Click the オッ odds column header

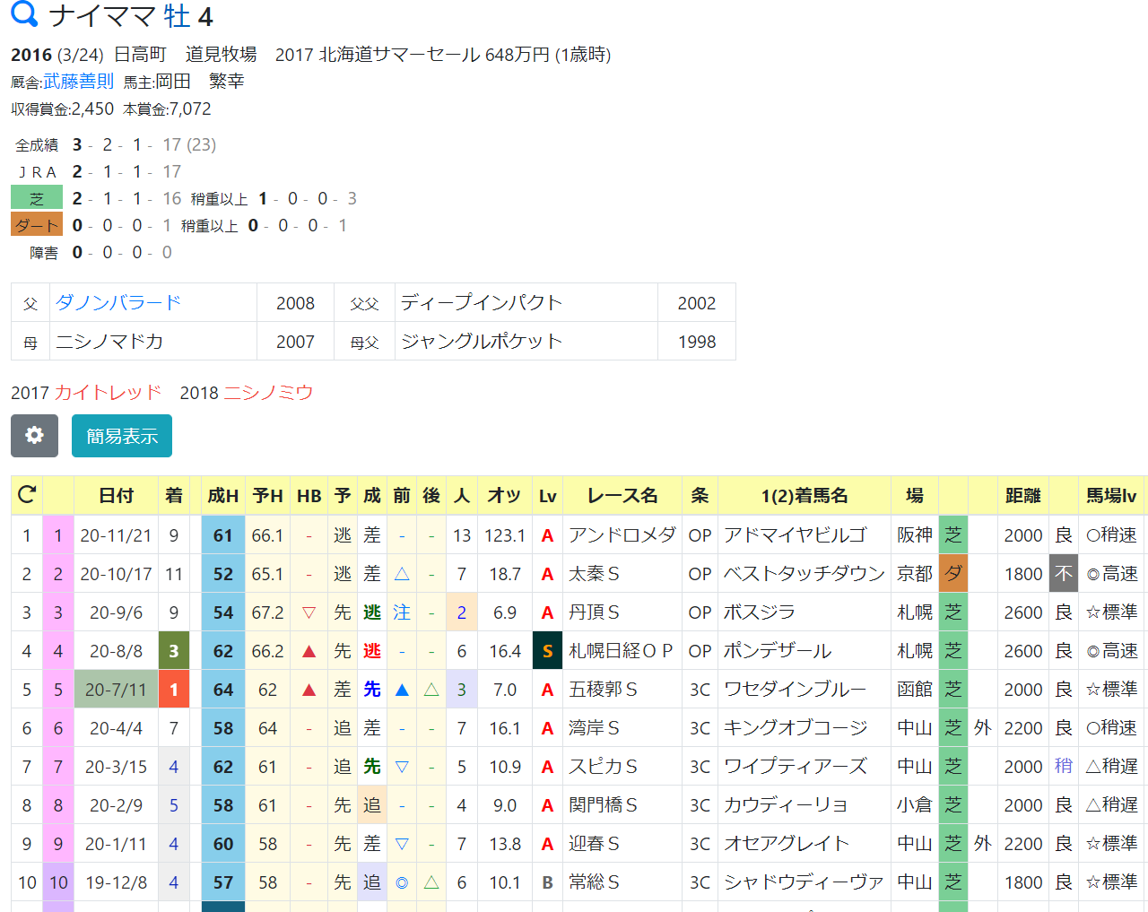[504, 496]
